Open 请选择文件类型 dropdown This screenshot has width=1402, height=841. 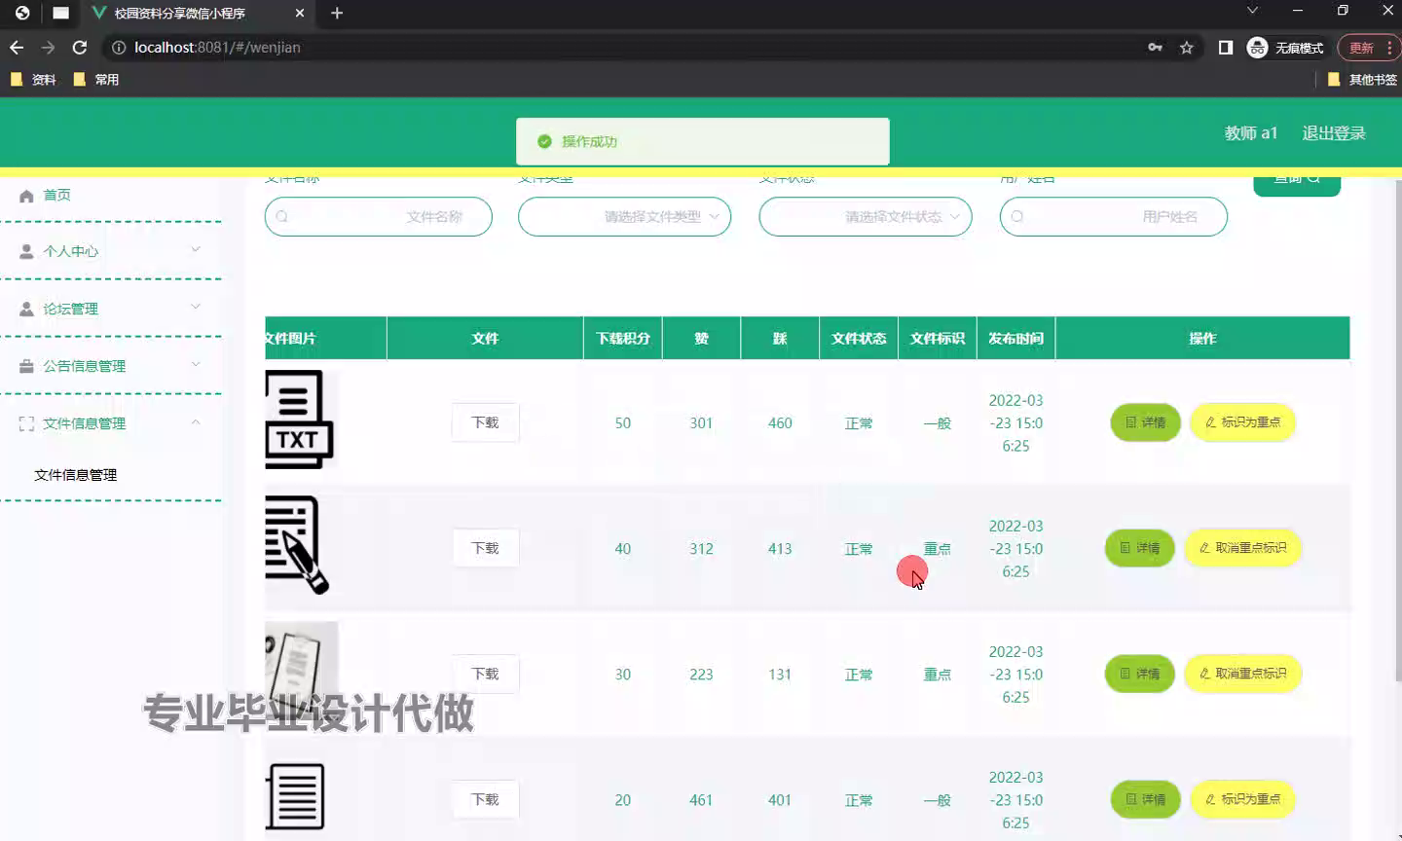[624, 216]
